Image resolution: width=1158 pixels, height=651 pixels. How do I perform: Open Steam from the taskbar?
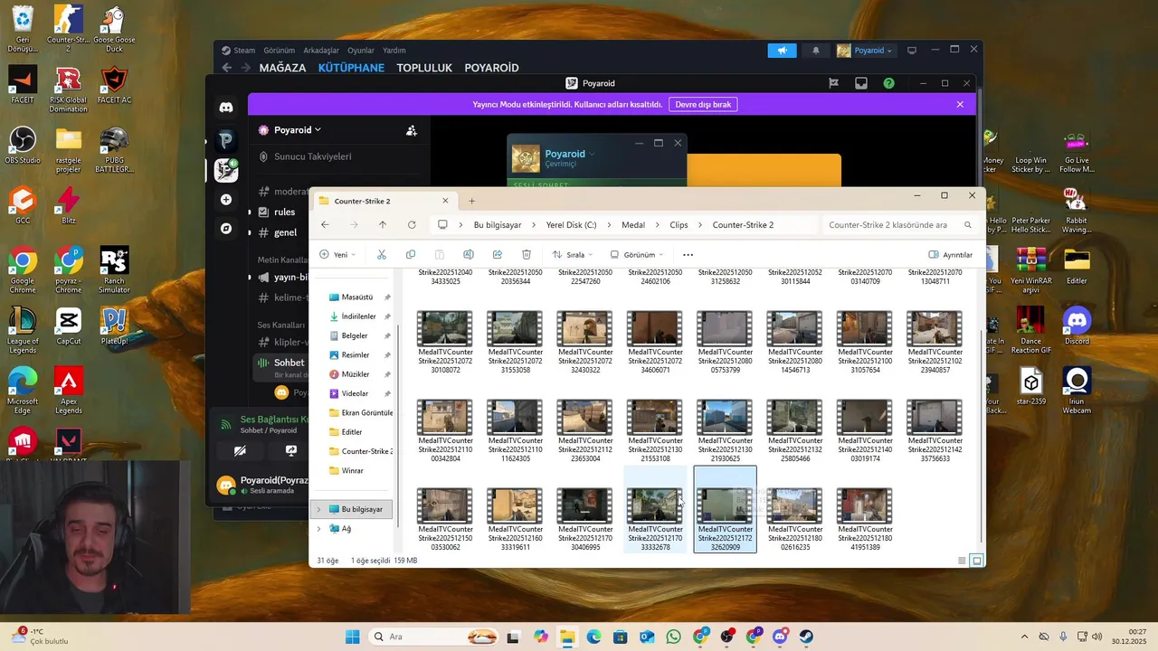pos(806,637)
